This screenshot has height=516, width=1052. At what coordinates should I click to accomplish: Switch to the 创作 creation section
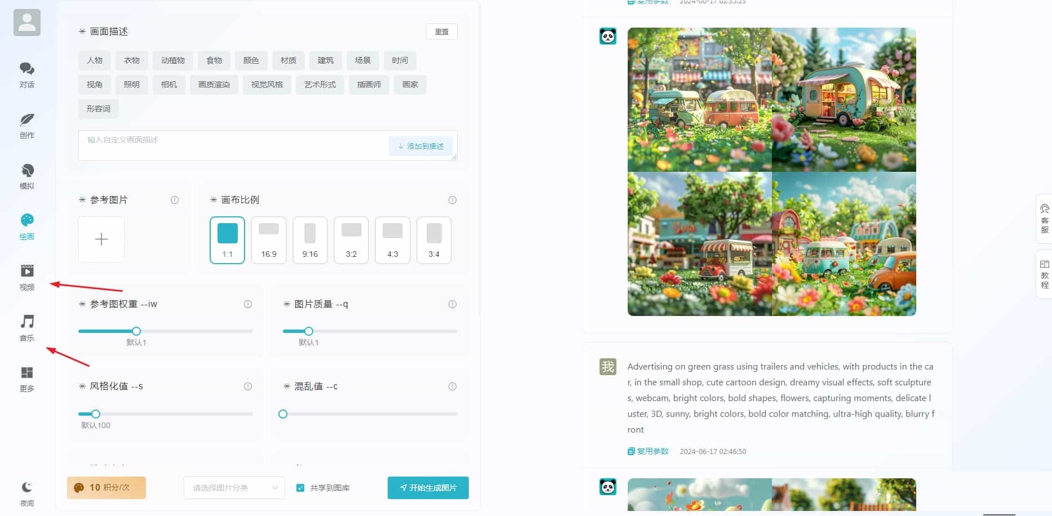(x=26, y=125)
